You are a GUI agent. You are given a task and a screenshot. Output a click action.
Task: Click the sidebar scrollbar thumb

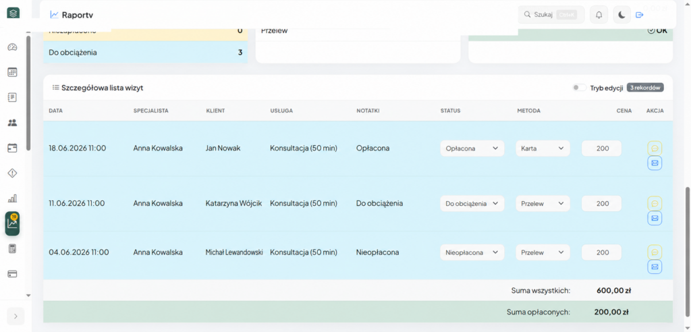coord(28,93)
